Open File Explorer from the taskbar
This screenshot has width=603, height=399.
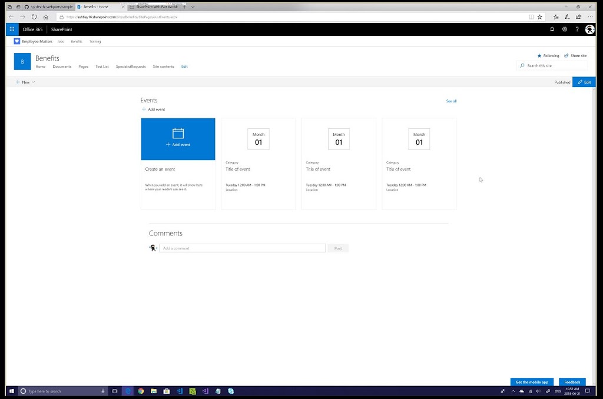point(154,391)
